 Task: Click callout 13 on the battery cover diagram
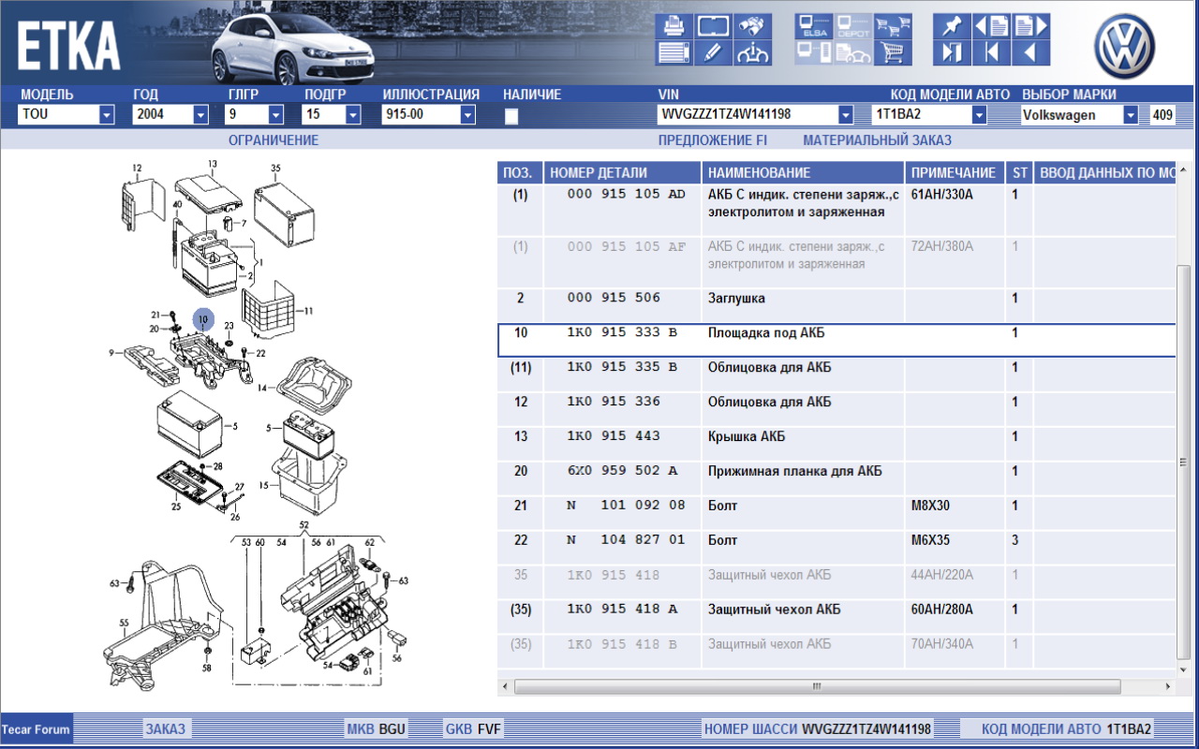tap(213, 164)
